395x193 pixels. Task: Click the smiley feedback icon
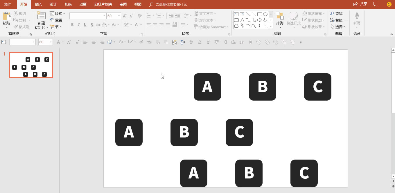click(389, 4)
